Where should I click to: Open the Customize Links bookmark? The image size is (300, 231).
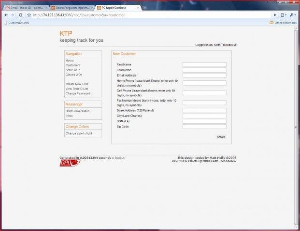pos(16,23)
